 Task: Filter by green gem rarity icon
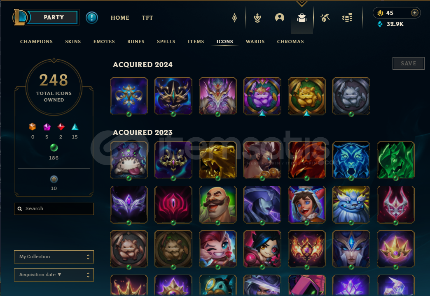click(54, 148)
